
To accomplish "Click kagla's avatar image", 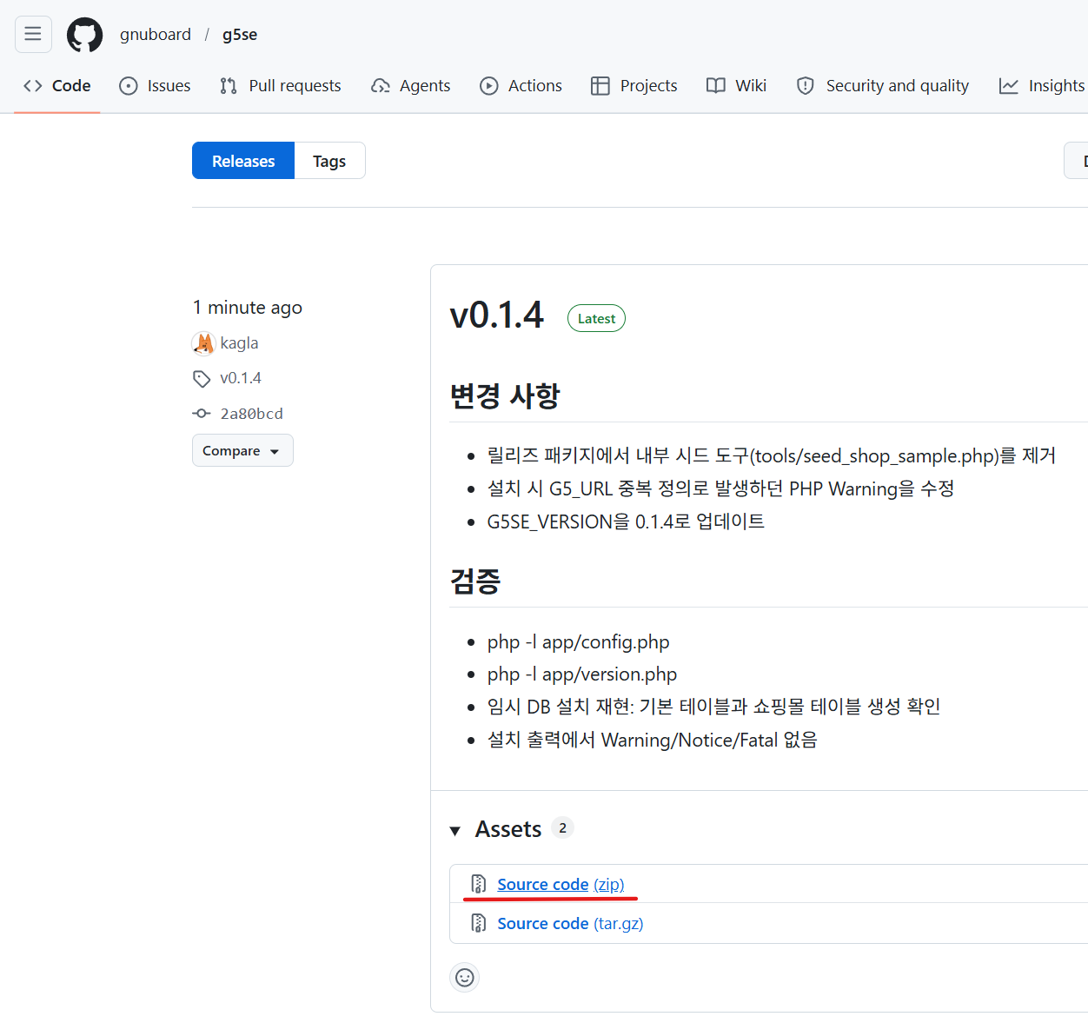I will pyautogui.click(x=203, y=343).
